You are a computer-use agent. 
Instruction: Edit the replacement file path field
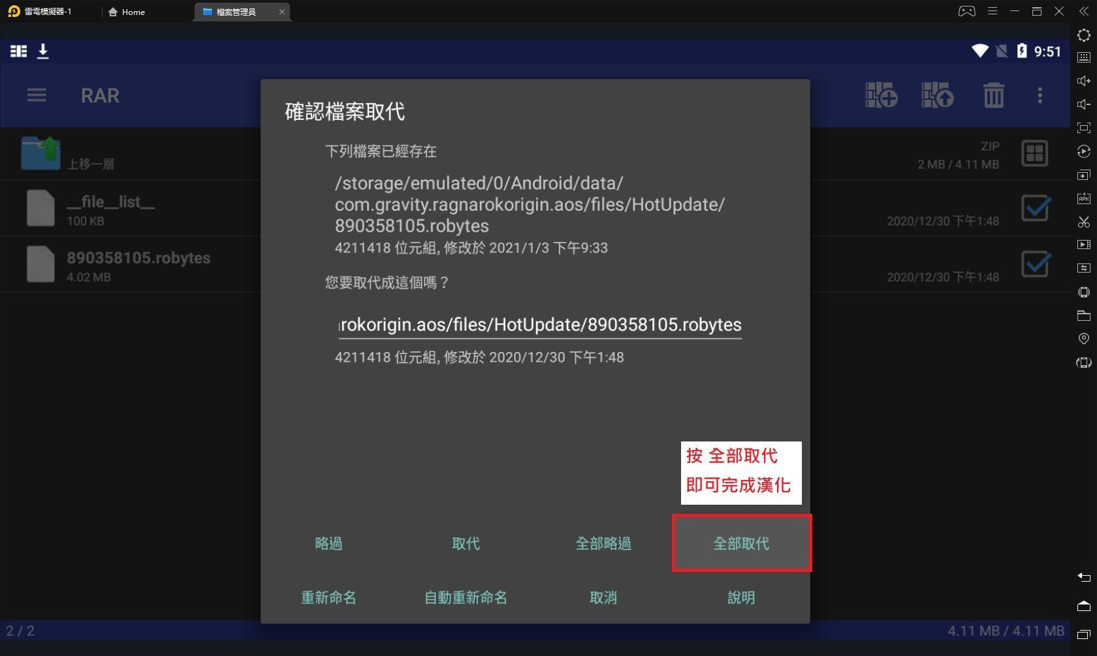(540, 325)
